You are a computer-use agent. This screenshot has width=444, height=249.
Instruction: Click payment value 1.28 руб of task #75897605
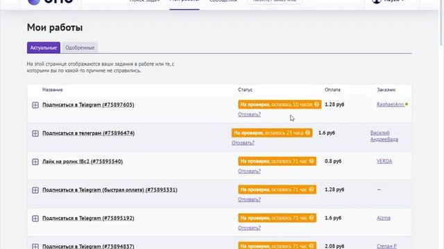pos(334,104)
